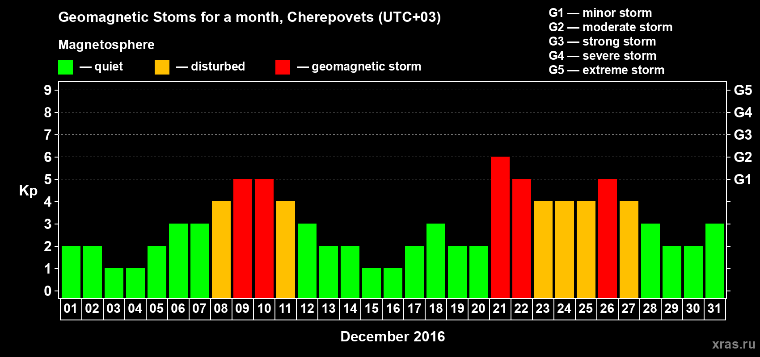Click the G3 right-axis label
The width and height of the screenshot is (760, 357).
point(743,135)
